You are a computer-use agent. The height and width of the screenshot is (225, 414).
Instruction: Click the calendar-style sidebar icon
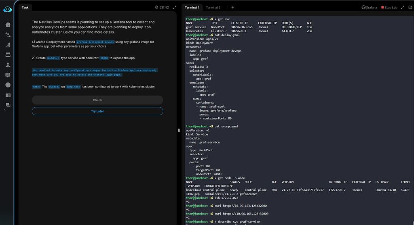pyautogui.click(x=8, y=55)
